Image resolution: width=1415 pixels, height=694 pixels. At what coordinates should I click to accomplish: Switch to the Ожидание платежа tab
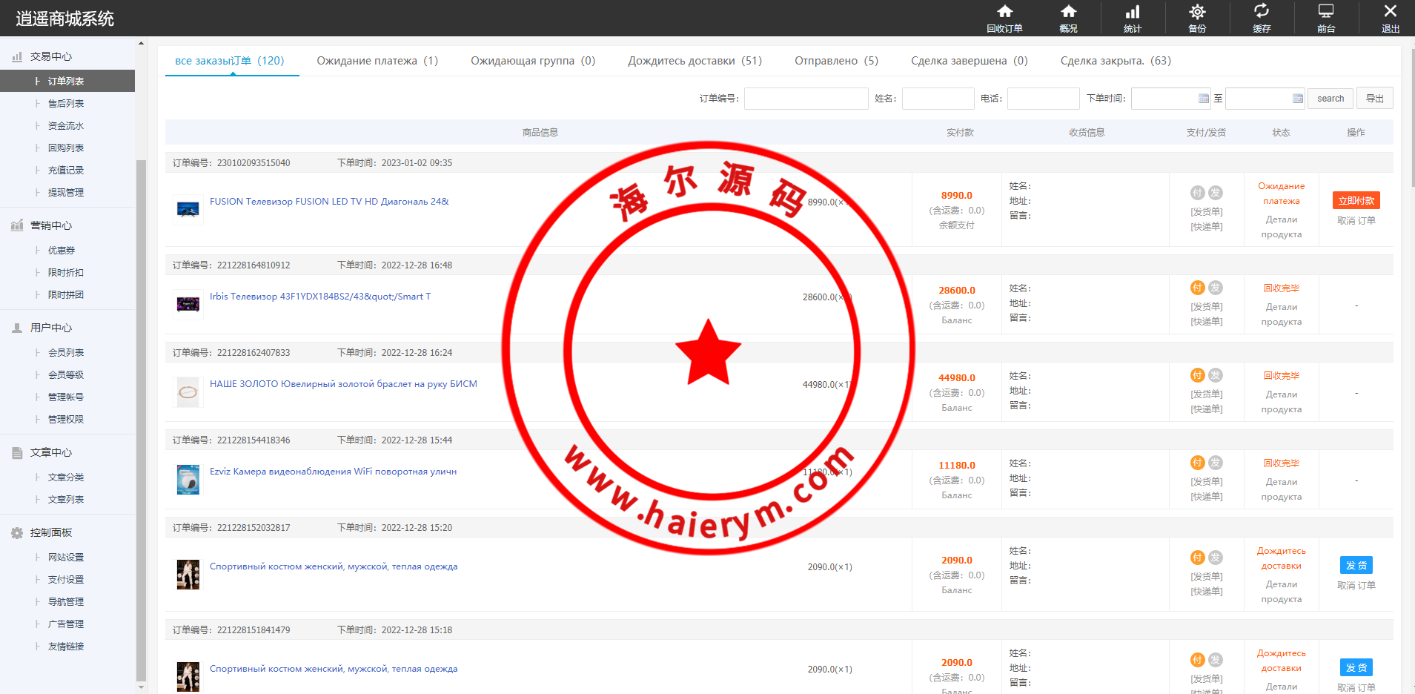(377, 61)
